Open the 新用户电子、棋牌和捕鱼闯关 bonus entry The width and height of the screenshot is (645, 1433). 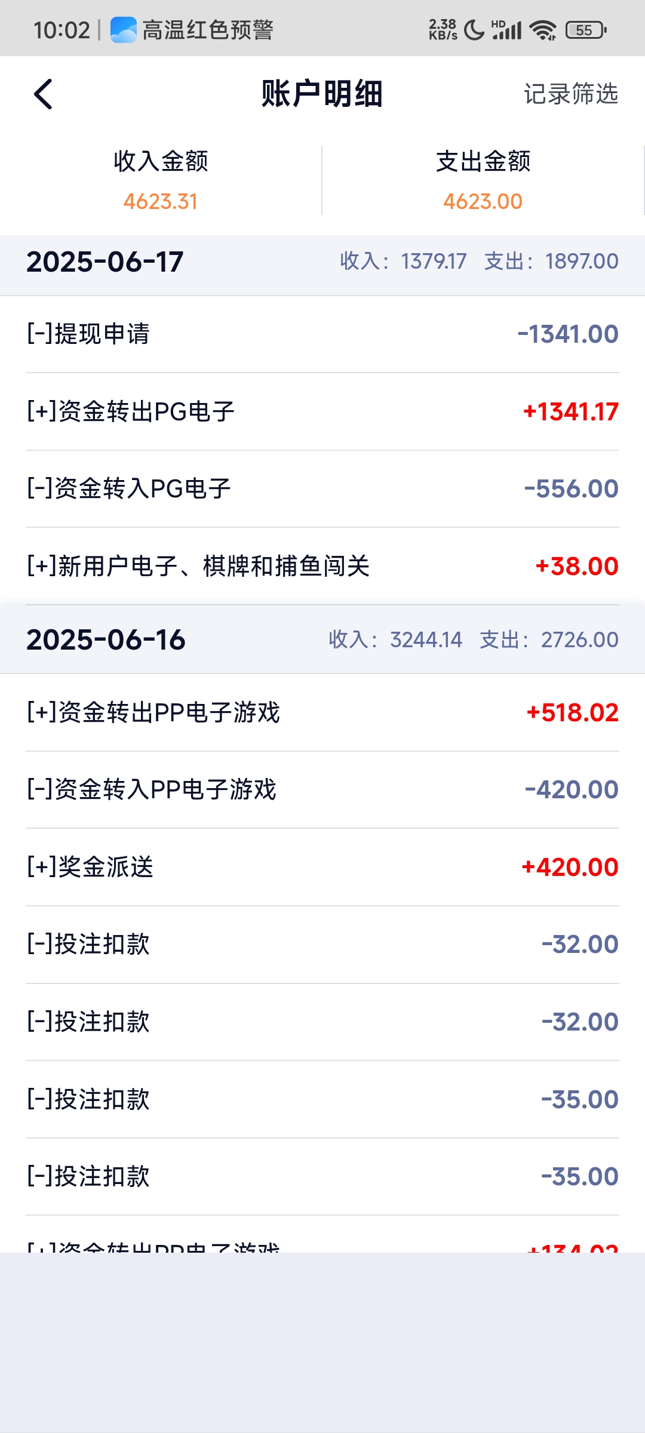pos(322,566)
